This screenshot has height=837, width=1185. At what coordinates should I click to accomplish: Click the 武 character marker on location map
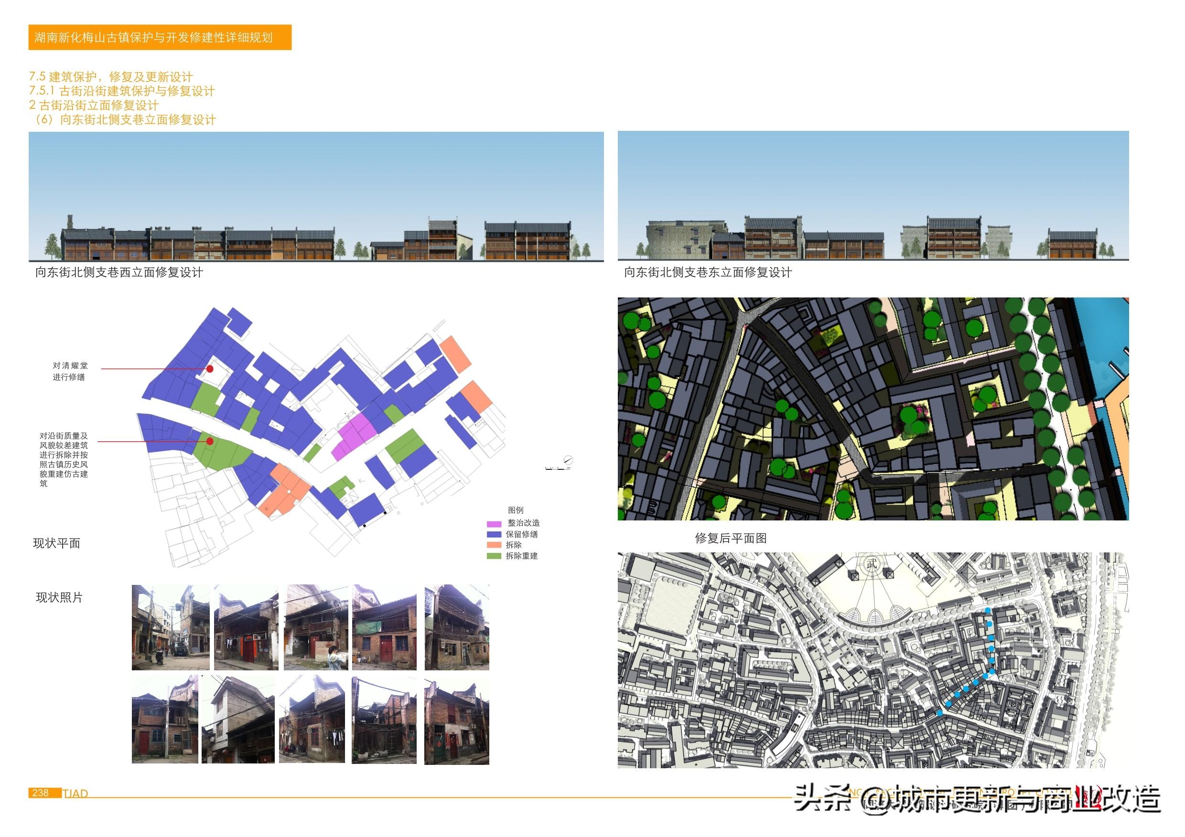point(872,564)
